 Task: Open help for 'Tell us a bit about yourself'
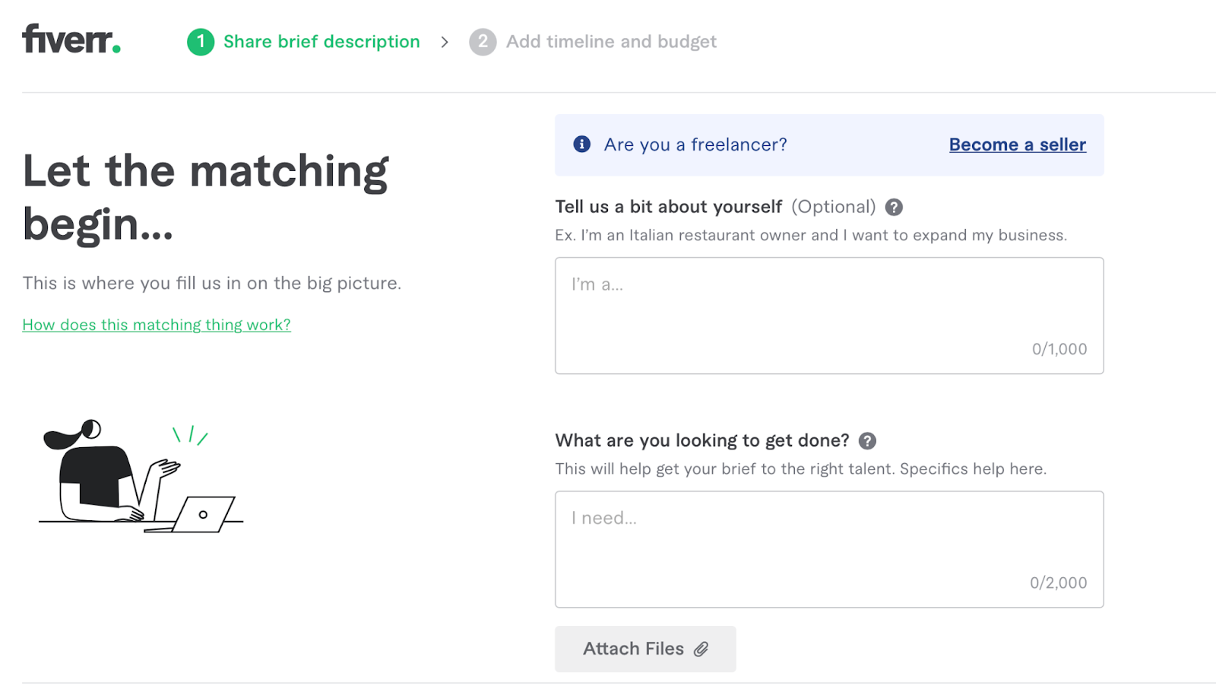[x=894, y=207]
